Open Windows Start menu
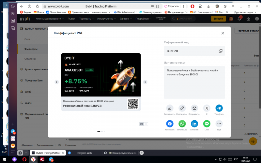 (4, 159)
